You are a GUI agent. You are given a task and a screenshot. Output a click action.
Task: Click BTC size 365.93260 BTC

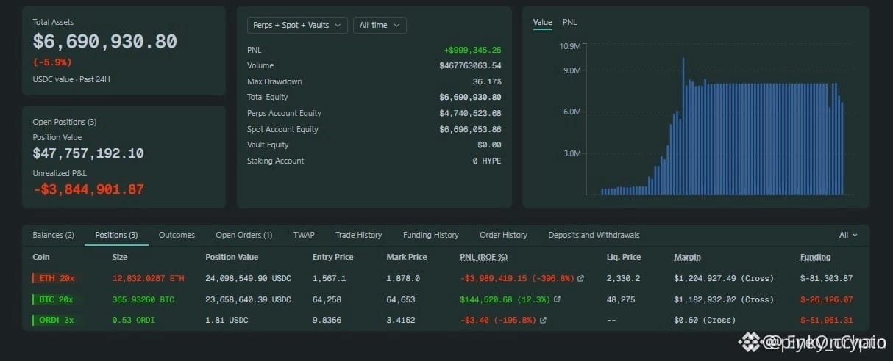click(x=143, y=299)
